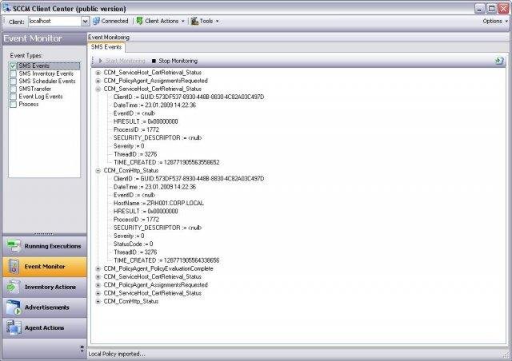Click the Connected button
The image size is (512, 361).
pos(110,21)
